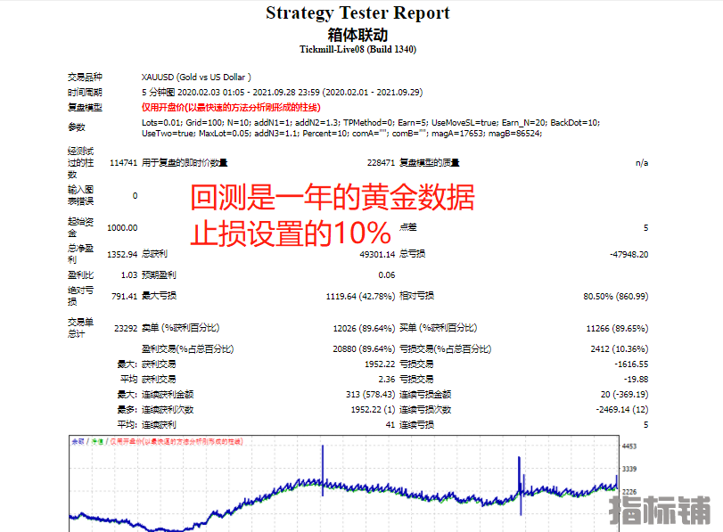Click the red 止损设置的10% annotation text
Viewport: 723px width, 532px height.
pos(291,233)
